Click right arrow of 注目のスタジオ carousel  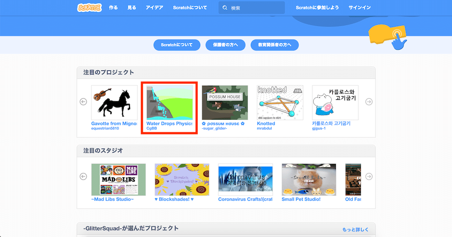(x=369, y=176)
